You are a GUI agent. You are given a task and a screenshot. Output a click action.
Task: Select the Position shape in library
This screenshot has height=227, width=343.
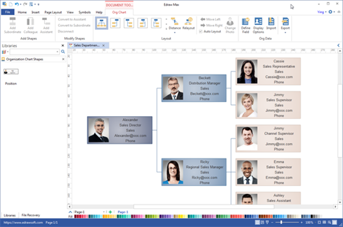point(11,71)
